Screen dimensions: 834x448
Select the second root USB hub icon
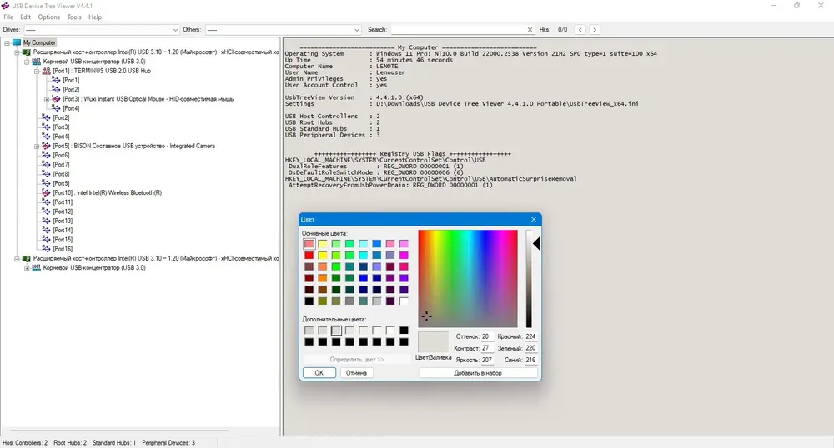[36, 267]
